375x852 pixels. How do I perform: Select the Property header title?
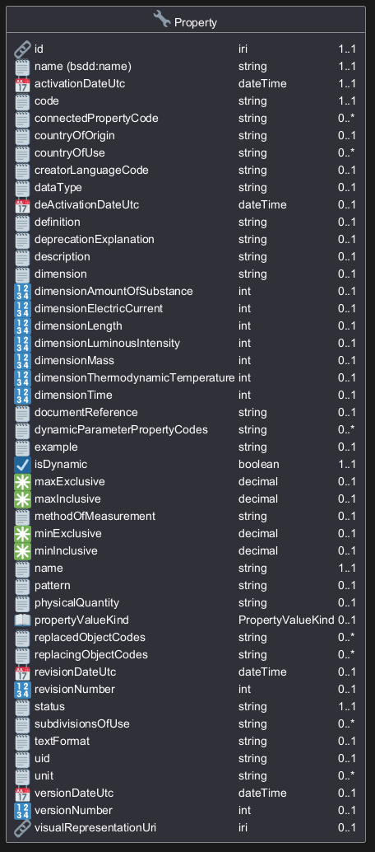(196, 22)
